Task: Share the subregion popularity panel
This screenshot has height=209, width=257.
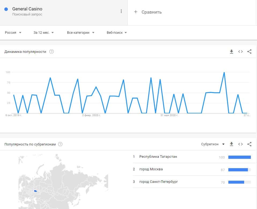Action: coord(249,144)
